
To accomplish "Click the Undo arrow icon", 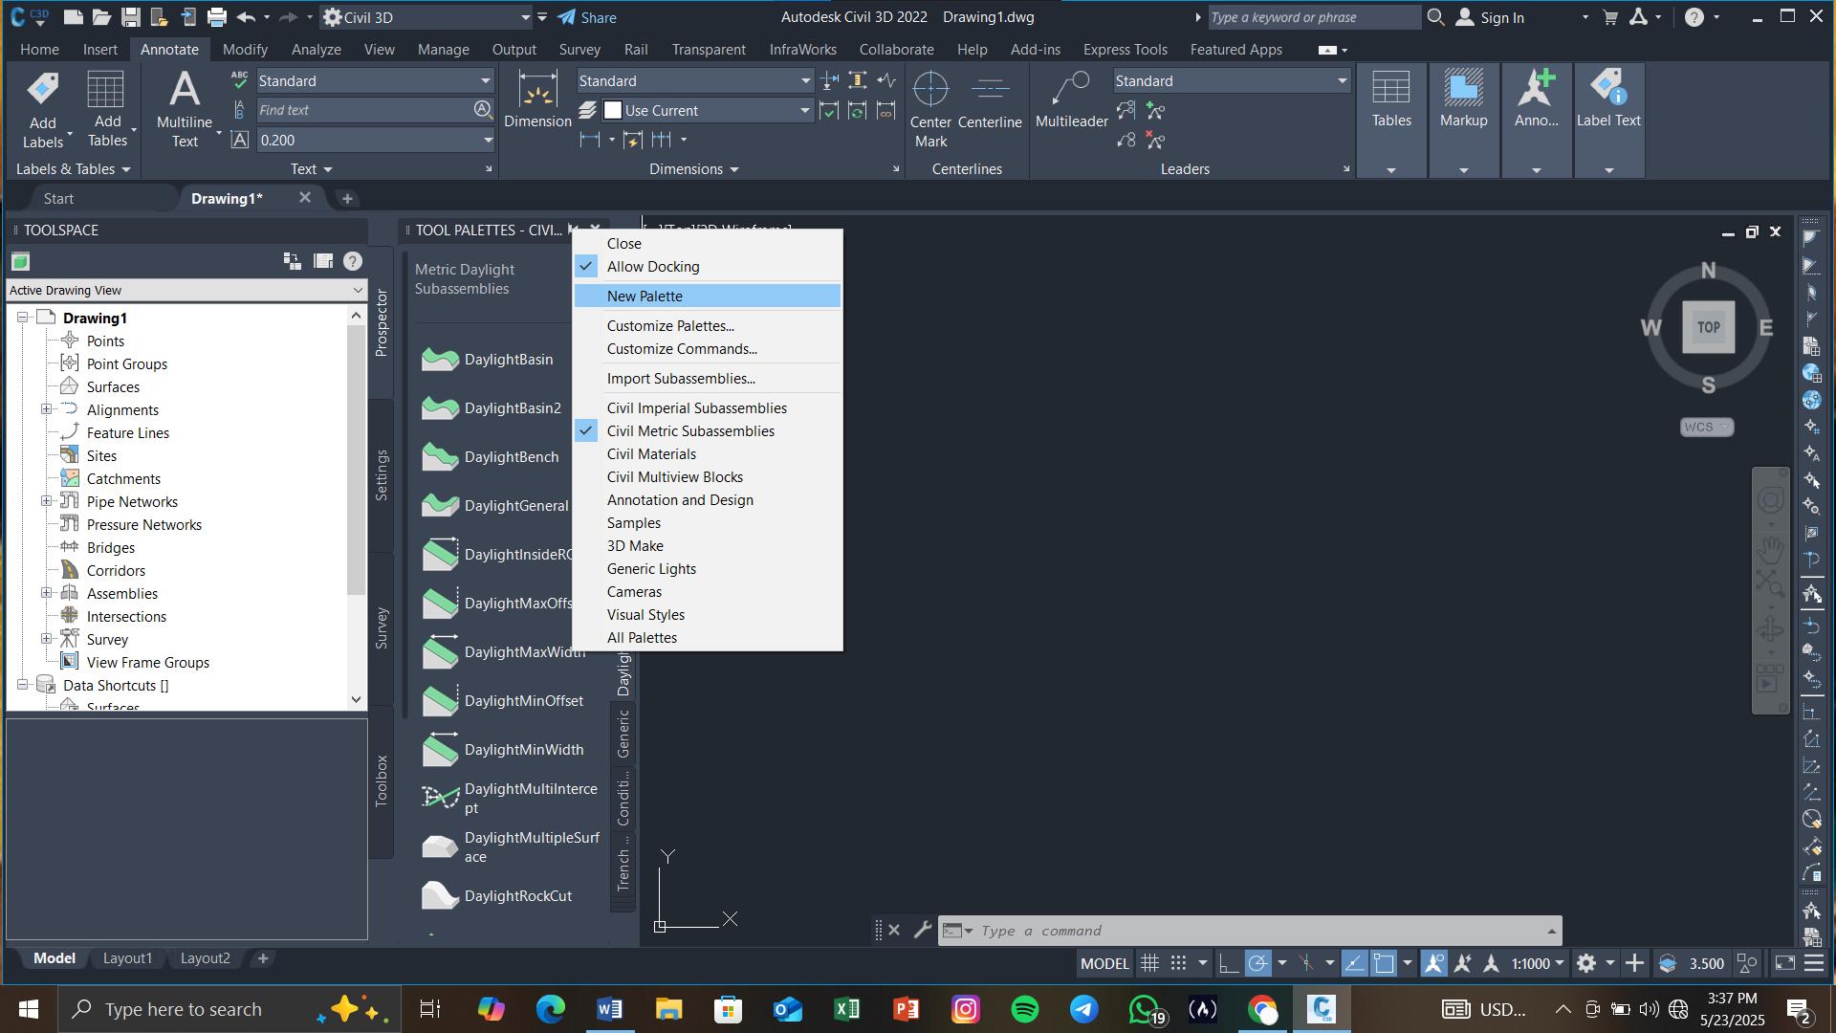I will click(x=246, y=17).
